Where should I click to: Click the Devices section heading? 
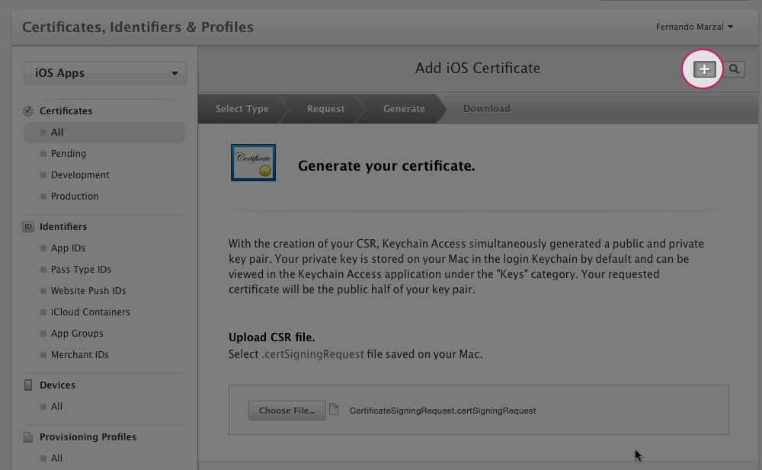[57, 385]
